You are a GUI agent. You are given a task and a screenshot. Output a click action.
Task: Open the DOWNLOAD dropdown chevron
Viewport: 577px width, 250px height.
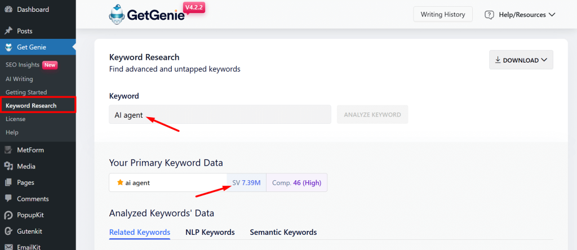pos(544,60)
